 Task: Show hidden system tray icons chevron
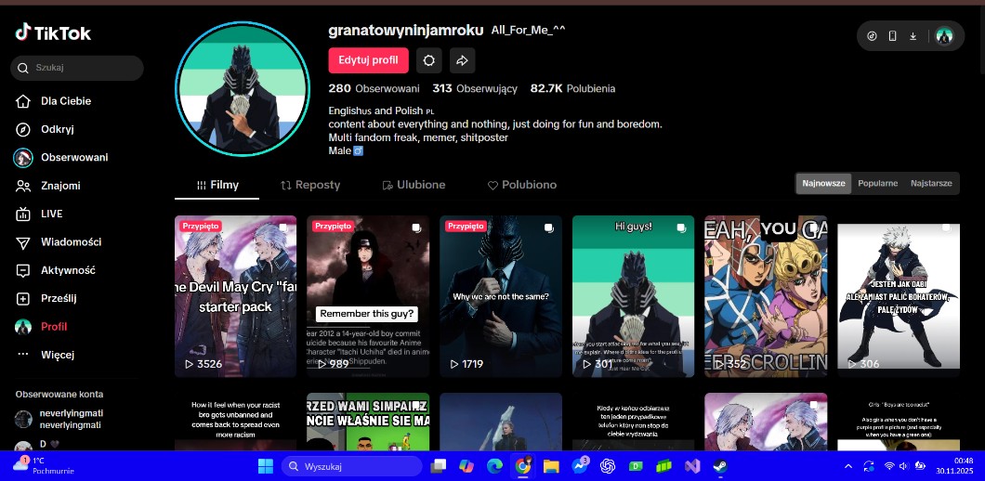(x=847, y=465)
